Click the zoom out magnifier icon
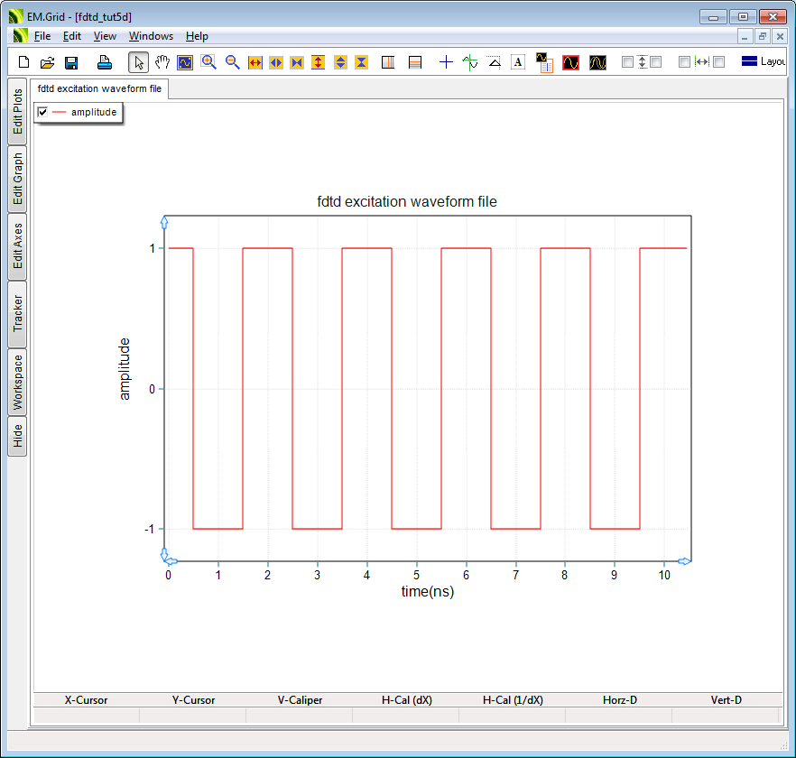Screen dimensions: 796x758 pyautogui.click(x=232, y=62)
